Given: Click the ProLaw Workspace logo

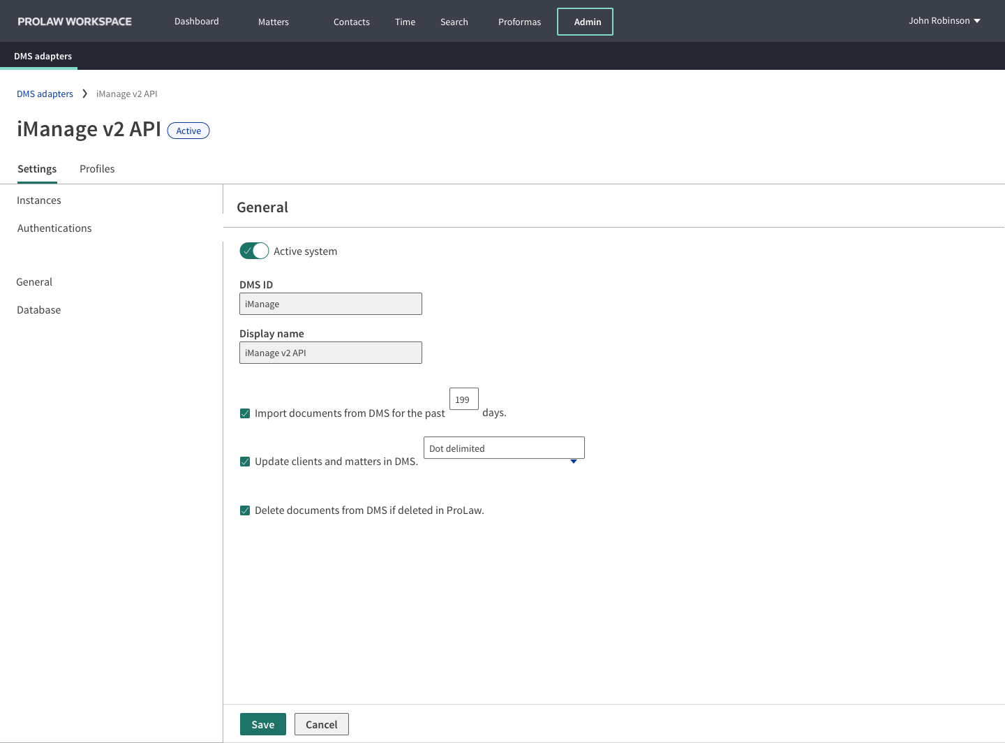Looking at the screenshot, I should (x=75, y=22).
